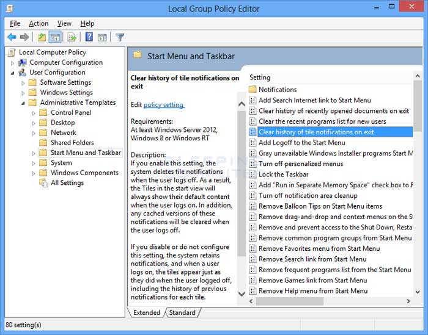Screen dimensions: 428x335
Task: Click the settings list scroll up arrow
Action: click(418, 76)
